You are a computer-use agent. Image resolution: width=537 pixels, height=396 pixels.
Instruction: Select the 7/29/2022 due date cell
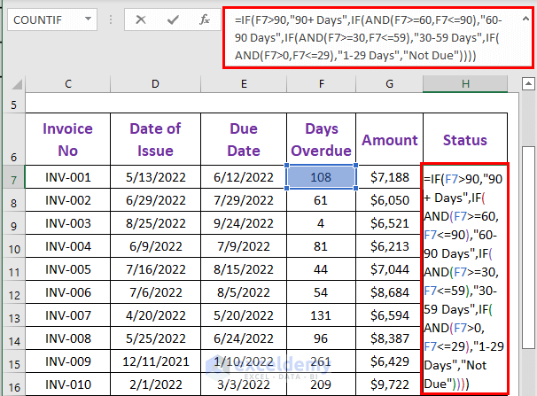[244, 200]
